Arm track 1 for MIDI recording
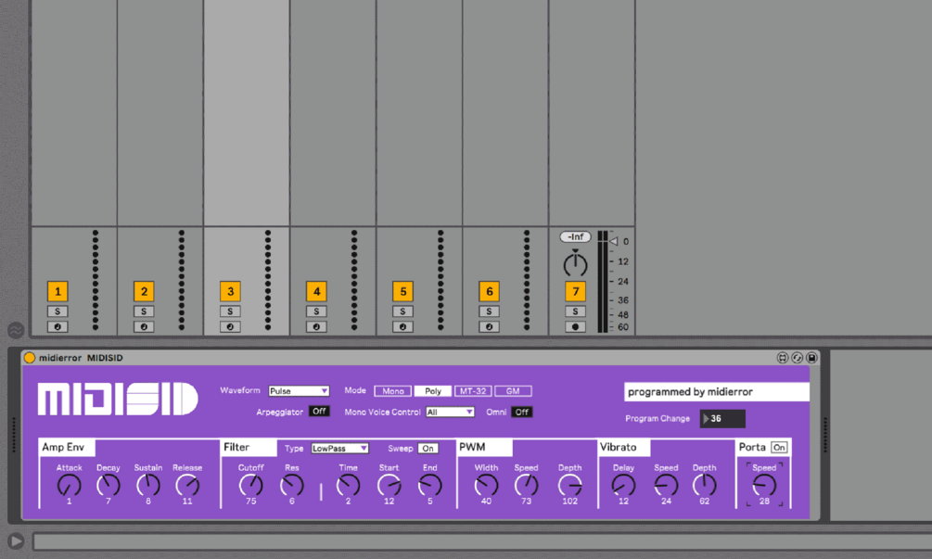932x559 pixels. point(57,326)
